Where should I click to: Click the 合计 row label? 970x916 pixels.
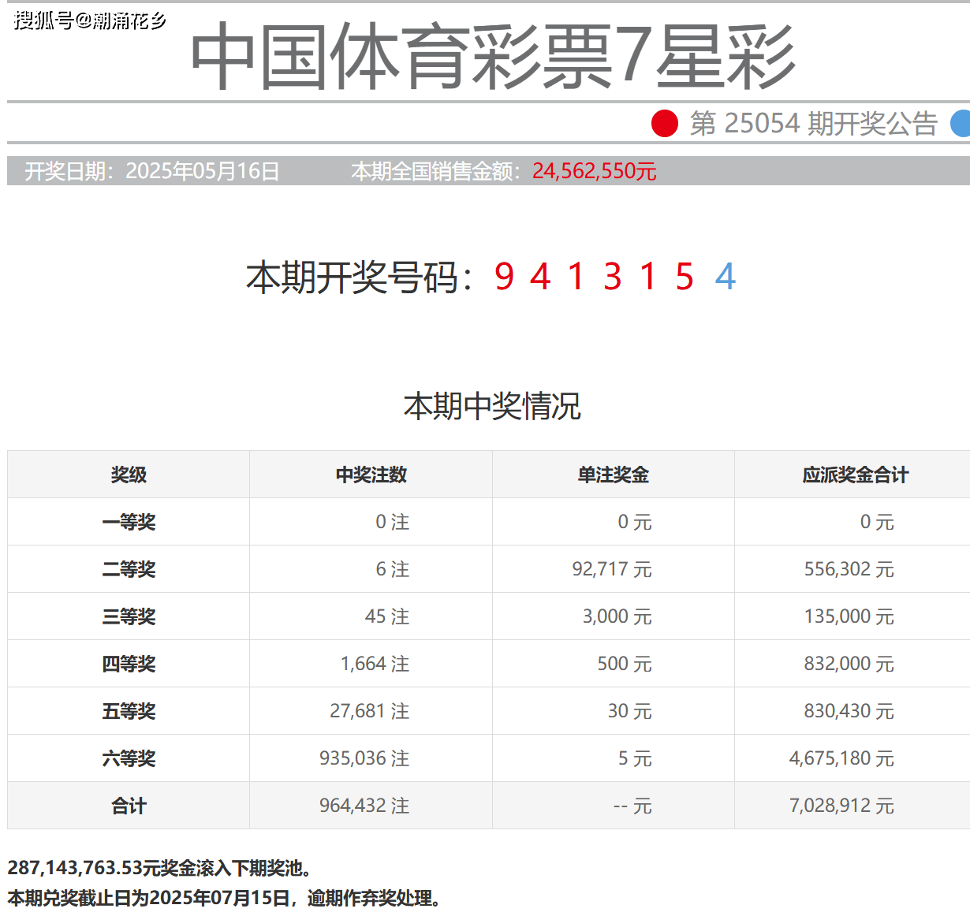click(x=129, y=806)
